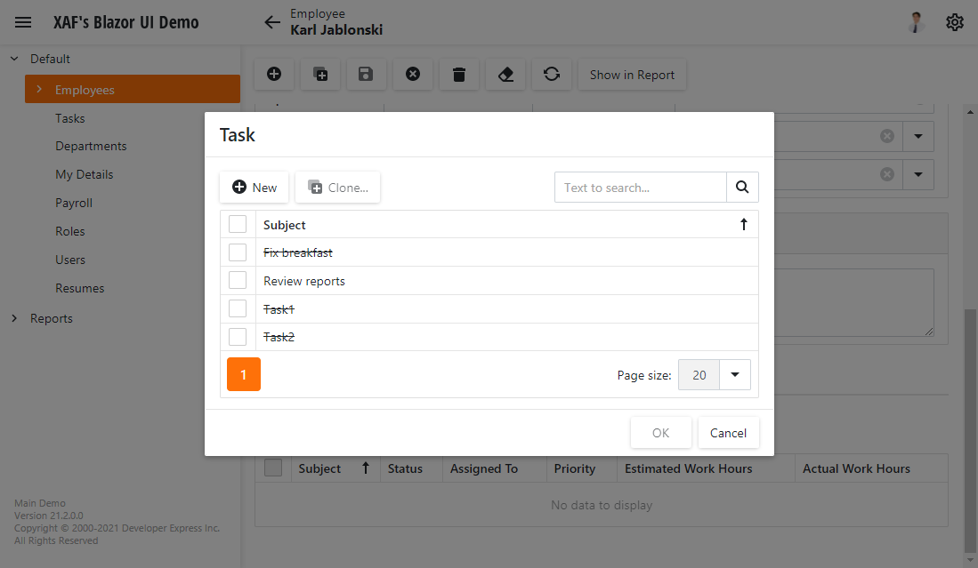Select the Task2 row text
Viewport: 978px width, 568px height.
click(279, 337)
